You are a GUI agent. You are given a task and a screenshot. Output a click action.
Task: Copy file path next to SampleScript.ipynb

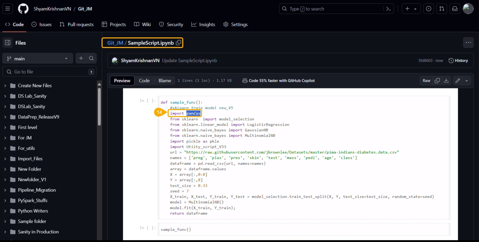[x=178, y=43]
